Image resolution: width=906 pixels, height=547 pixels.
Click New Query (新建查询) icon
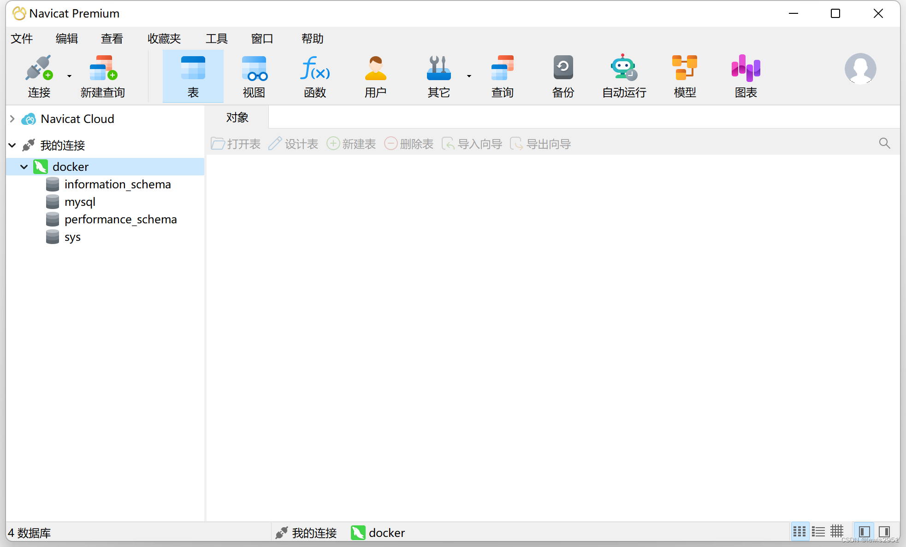(x=103, y=76)
